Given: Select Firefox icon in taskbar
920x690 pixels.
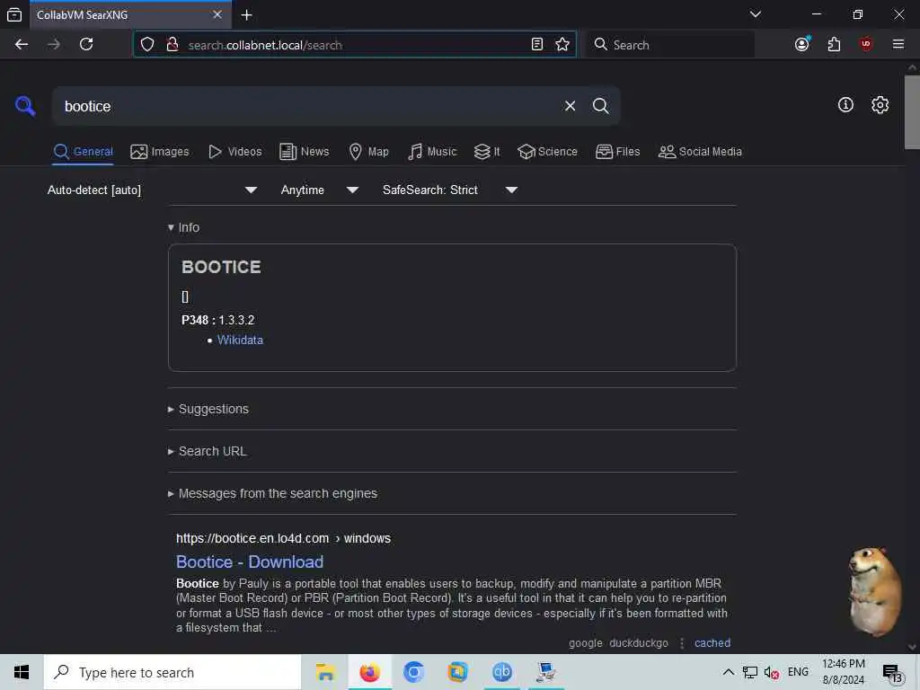Looking at the screenshot, I should tap(369, 672).
